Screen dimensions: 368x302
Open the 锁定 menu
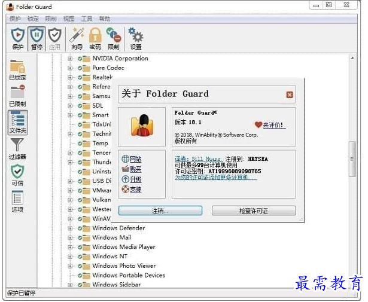(x=33, y=19)
